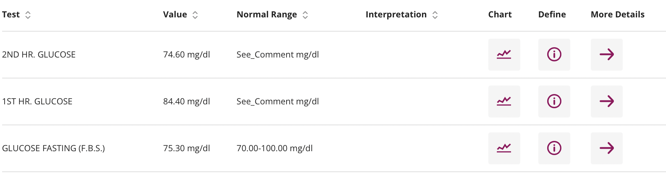Screen dimensions: 666x181
Task: View more details arrow for GLUCOSE FASTING
Action: tap(606, 148)
